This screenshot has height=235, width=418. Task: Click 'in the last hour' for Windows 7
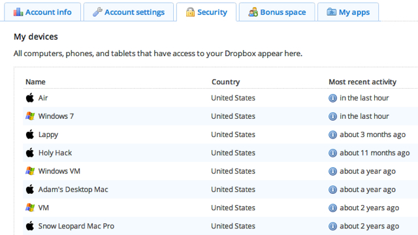point(364,116)
